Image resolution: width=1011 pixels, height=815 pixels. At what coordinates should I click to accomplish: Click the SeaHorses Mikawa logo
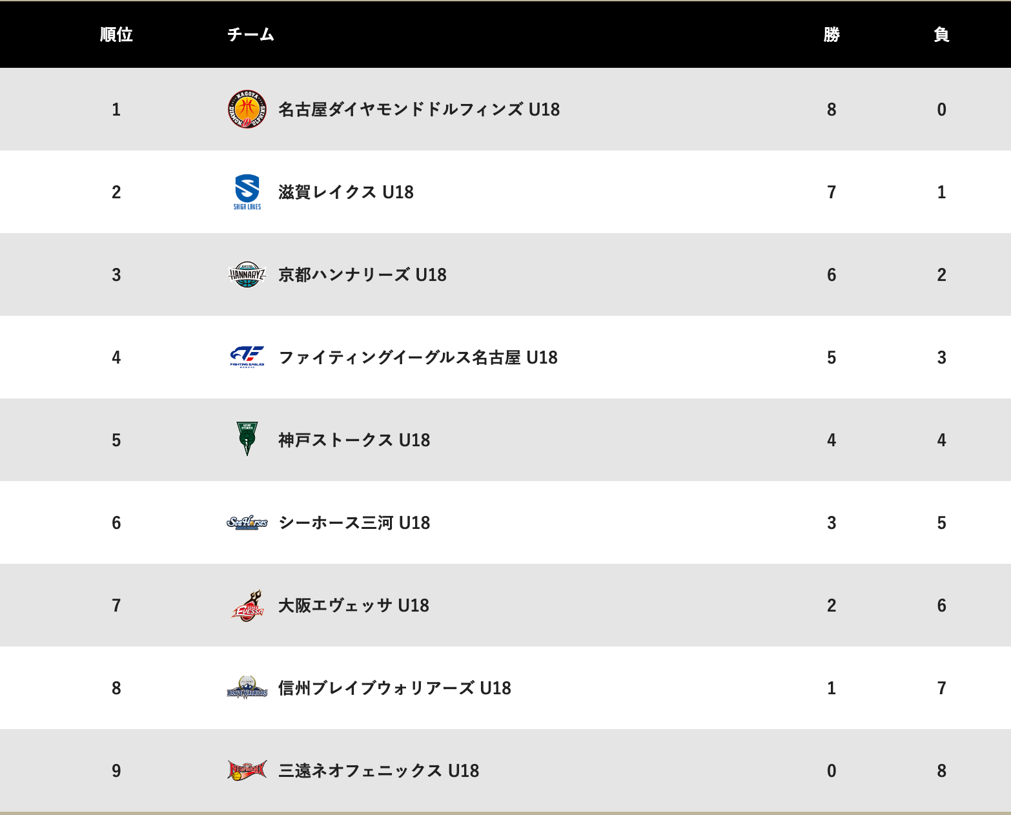247,522
